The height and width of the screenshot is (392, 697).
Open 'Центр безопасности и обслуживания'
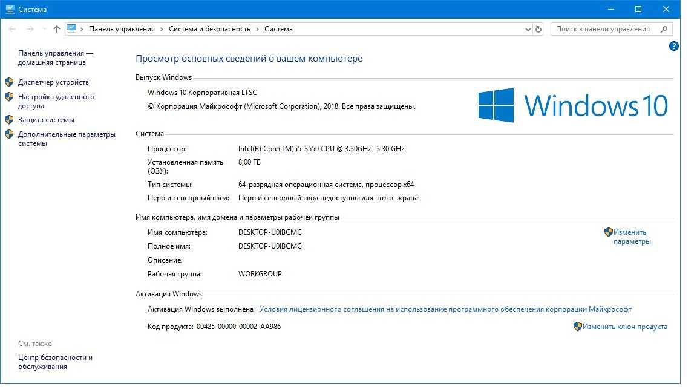point(55,362)
